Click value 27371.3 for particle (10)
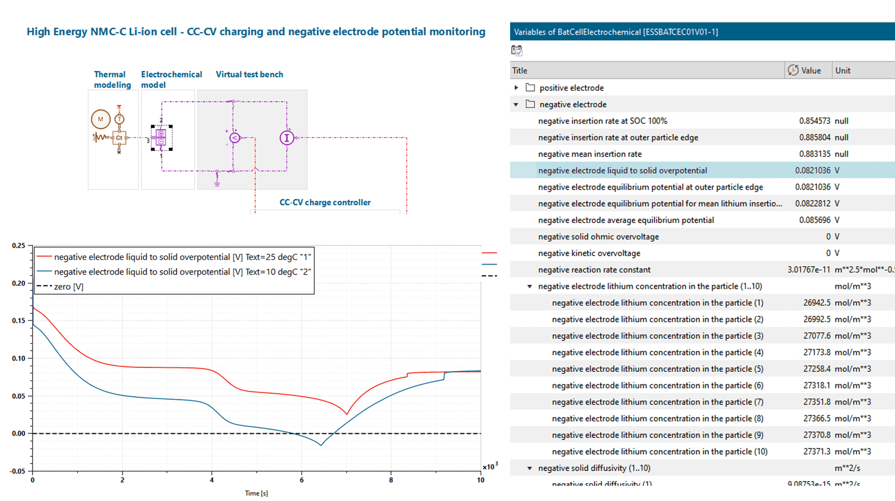This screenshot has height=501, width=895. pyautogui.click(x=817, y=451)
